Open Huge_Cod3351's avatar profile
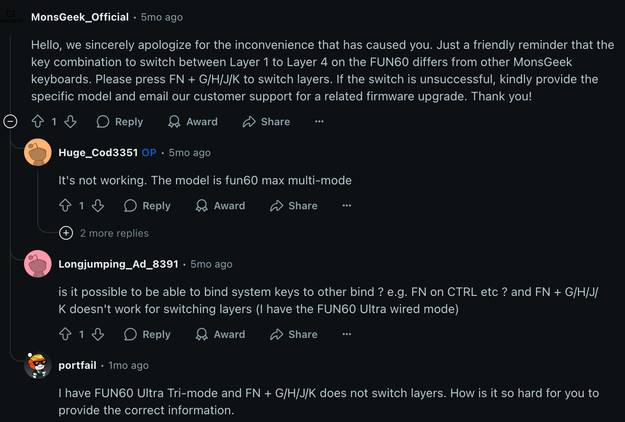Screen dimensions: 625x422 (38, 152)
